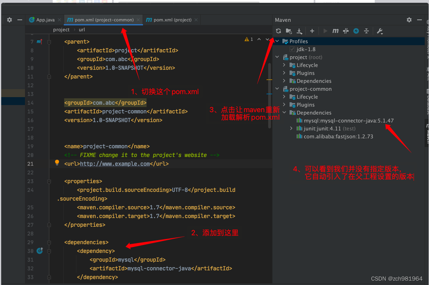Image resolution: width=429 pixels, height=285 pixels.
Task: Close pom.xml (project-common) tab
Action: [138, 20]
